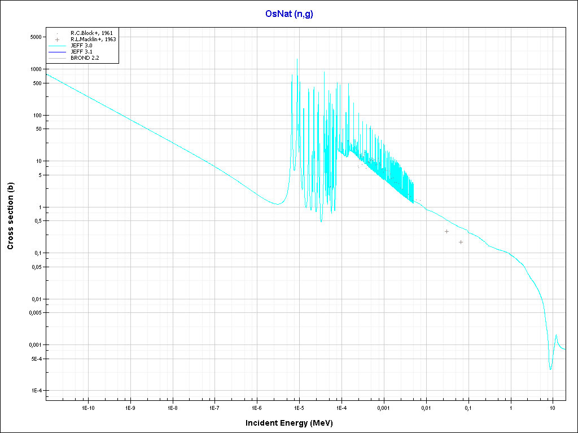The image size is (578, 433).
Task: Click the gray line sample beside BROND 2.2
Action: click(x=57, y=58)
